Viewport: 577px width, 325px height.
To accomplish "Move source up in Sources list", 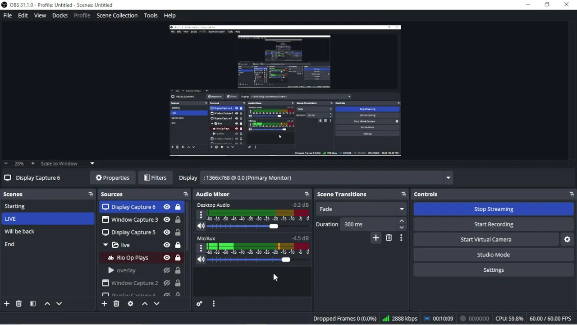I will coord(145,304).
